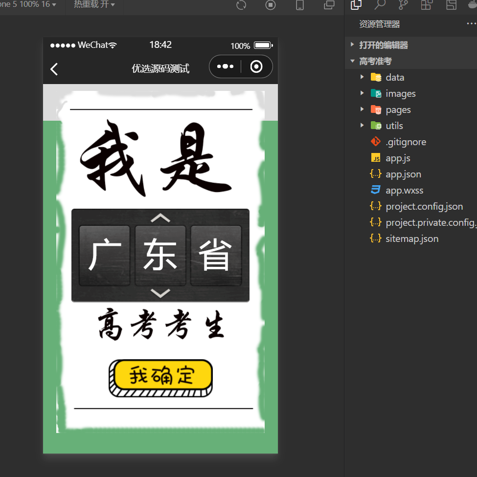
Task: Click the stop record circle icon
Action: [x=270, y=5]
